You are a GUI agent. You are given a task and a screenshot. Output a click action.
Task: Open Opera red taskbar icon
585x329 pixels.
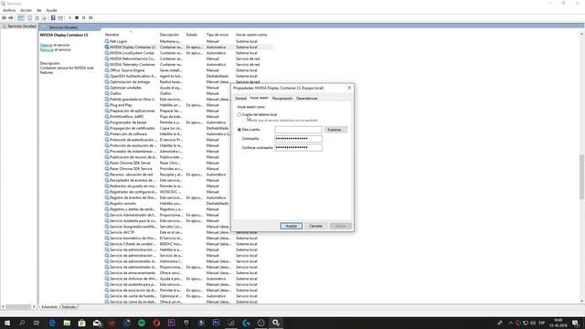point(156,323)
